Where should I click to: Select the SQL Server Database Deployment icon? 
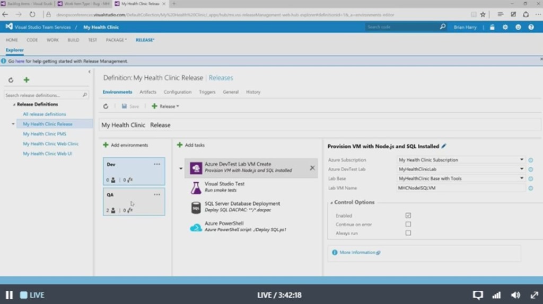pos(195,207)
